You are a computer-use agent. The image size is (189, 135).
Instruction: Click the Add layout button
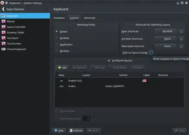[x=62, y=68]
